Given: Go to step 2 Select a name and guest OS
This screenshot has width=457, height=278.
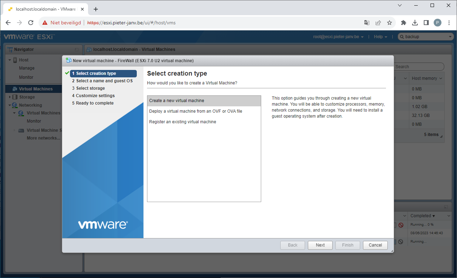Looking at the screenshot, I should tap(104, 81).
